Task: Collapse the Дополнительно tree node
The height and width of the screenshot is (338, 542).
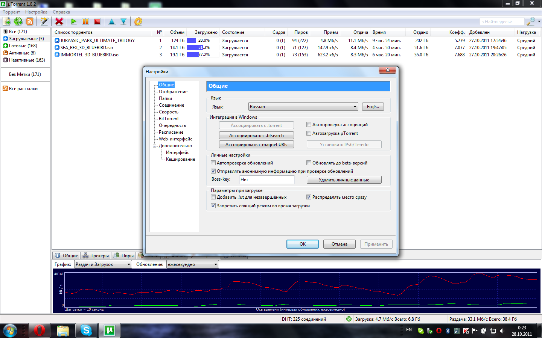Action: pyautogui.click(x=155, y=146)
